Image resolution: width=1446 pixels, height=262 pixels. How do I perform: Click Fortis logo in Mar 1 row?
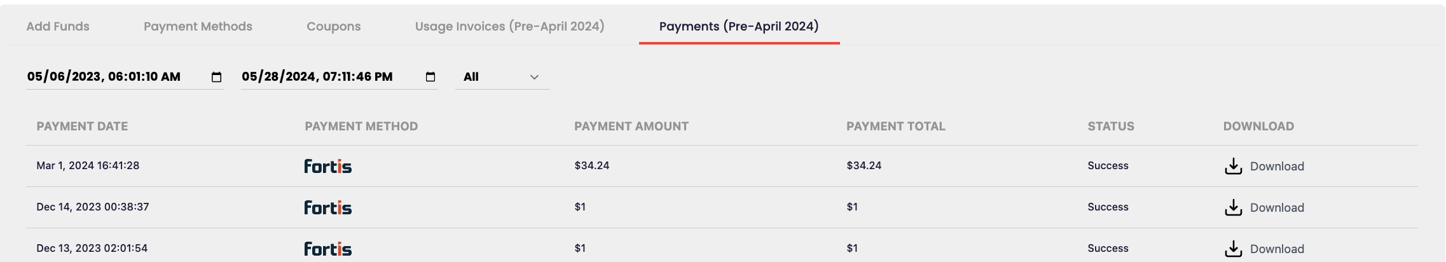click(327, 166)
